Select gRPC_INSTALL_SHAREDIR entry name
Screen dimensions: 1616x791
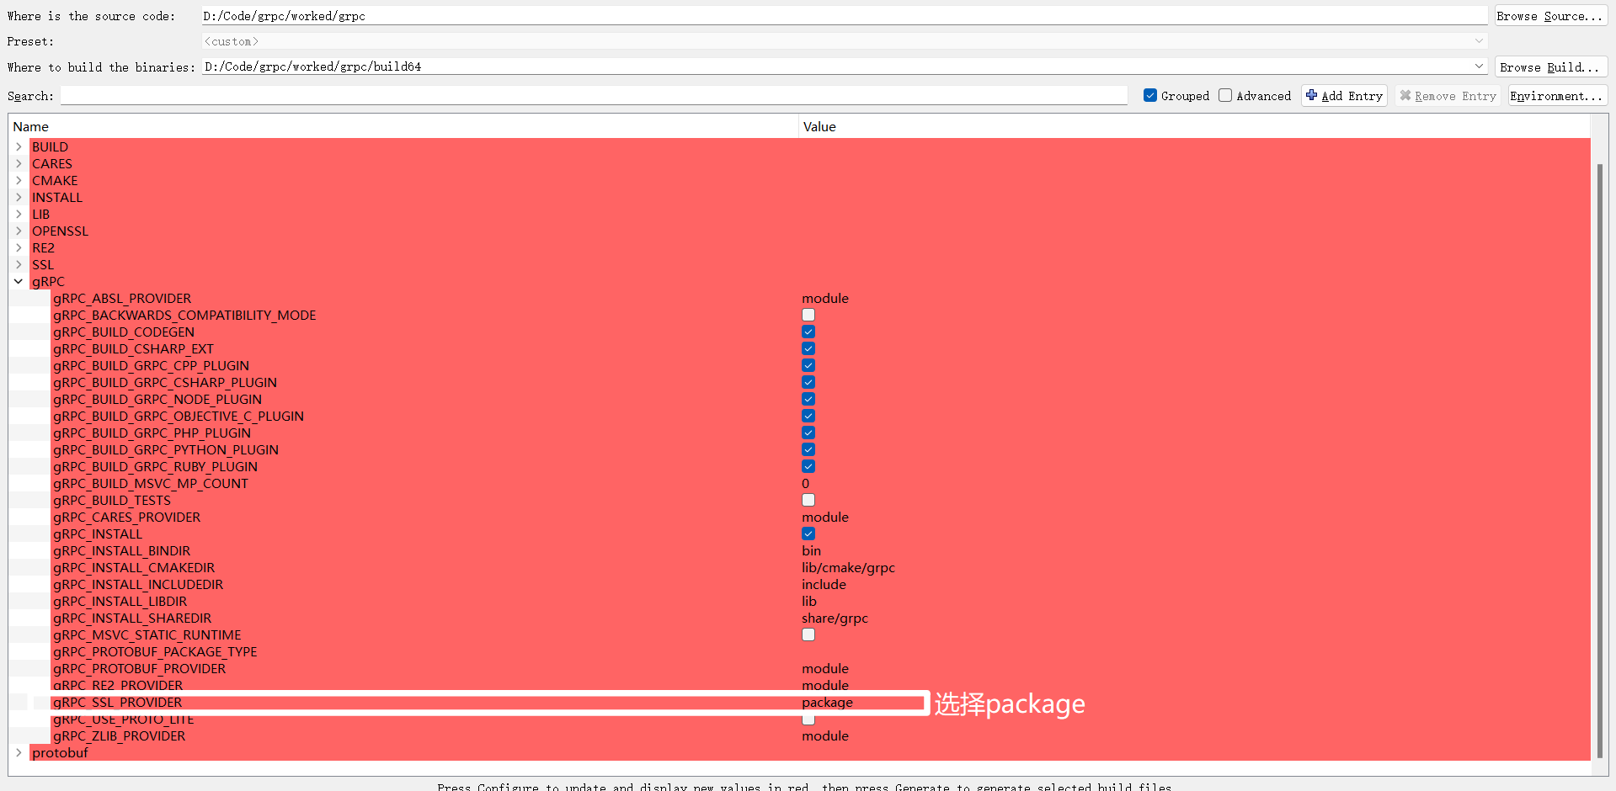point(132,618)
